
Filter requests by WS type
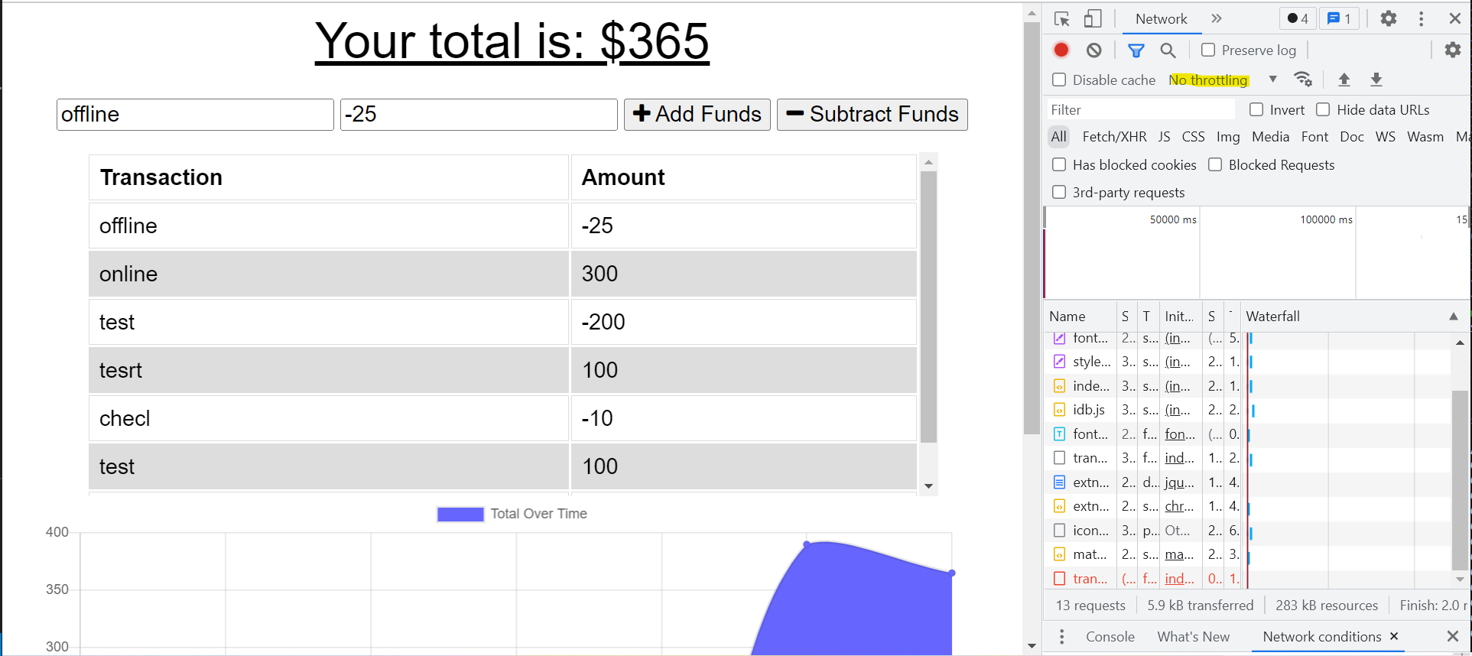point(1386,137)
